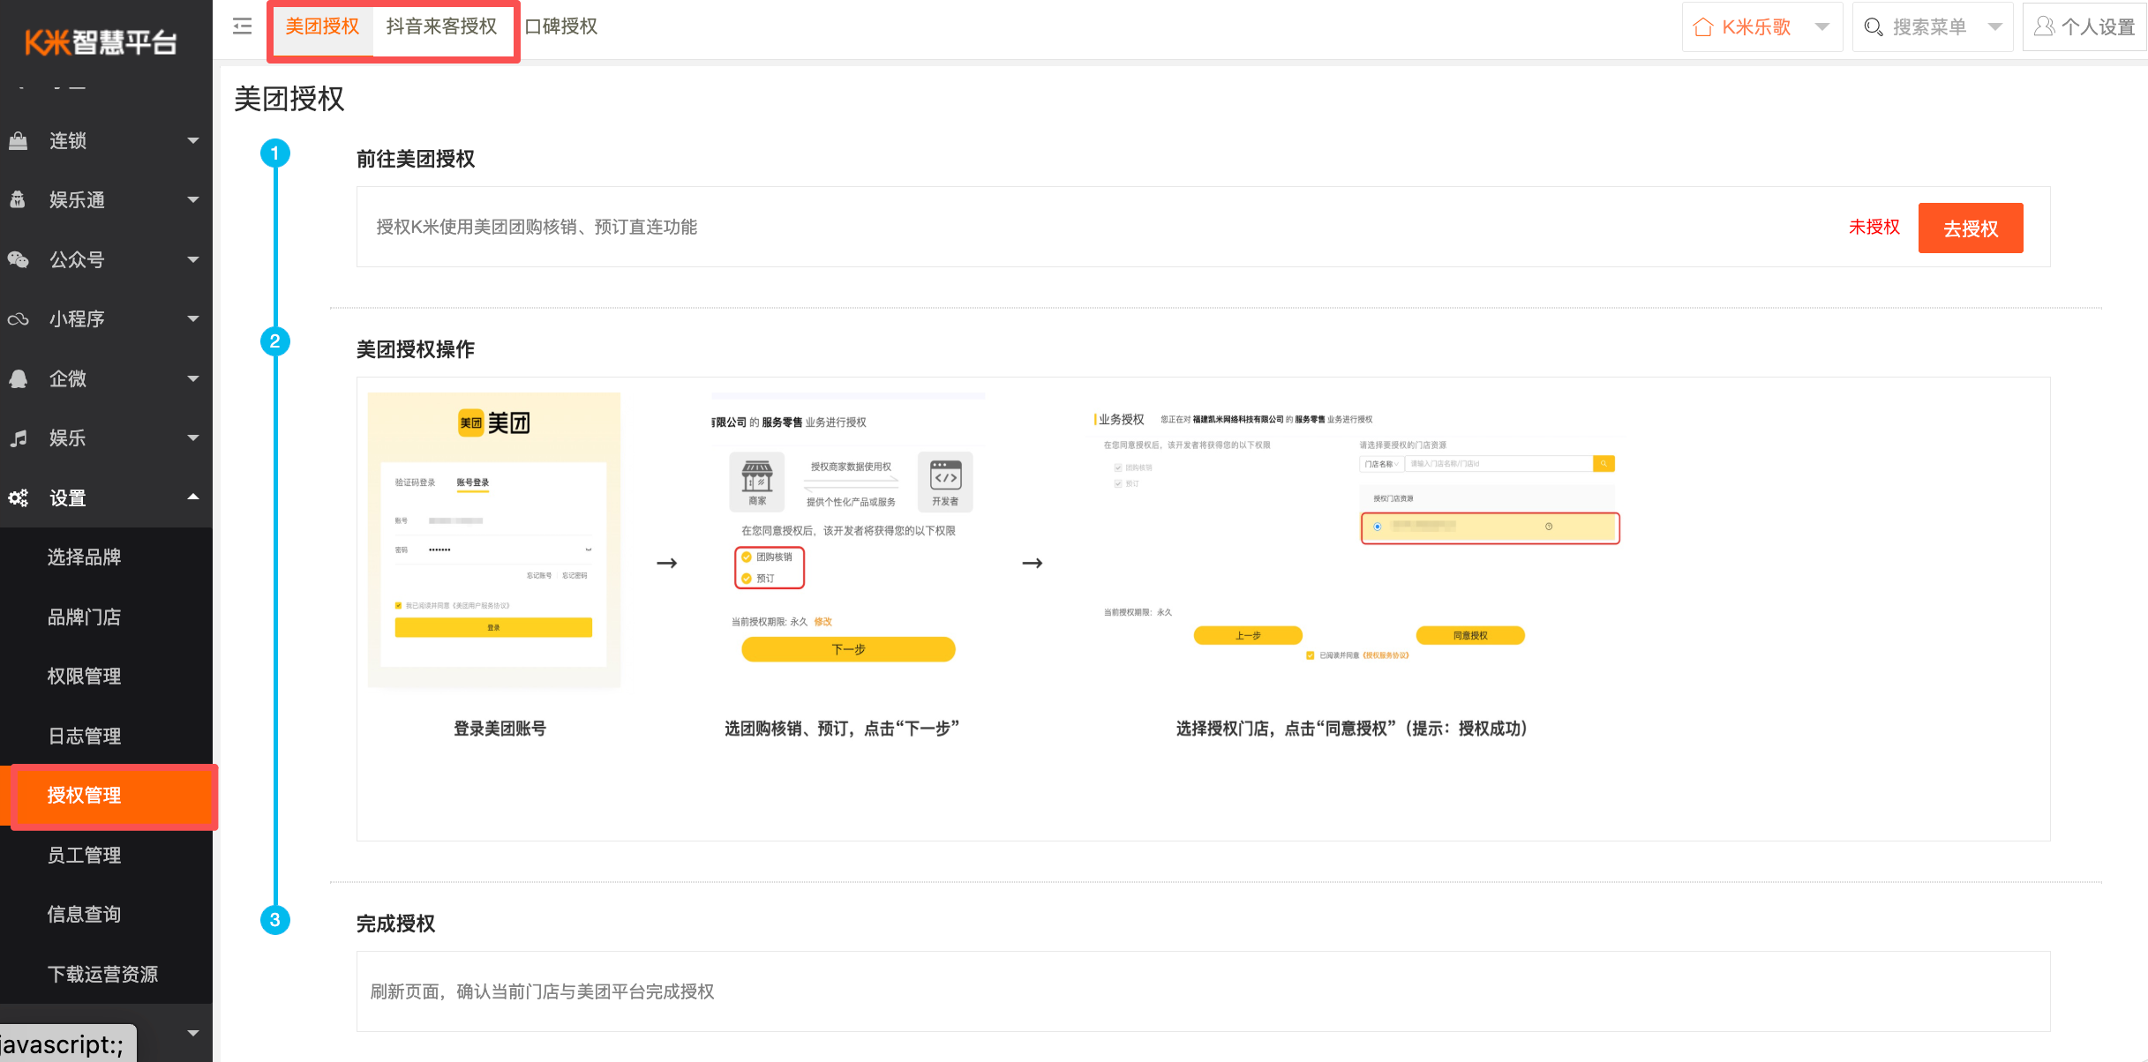2148x1062 pixels.
Task: Click the home icon next to K米乐歌
Action: pos(1703,26)
